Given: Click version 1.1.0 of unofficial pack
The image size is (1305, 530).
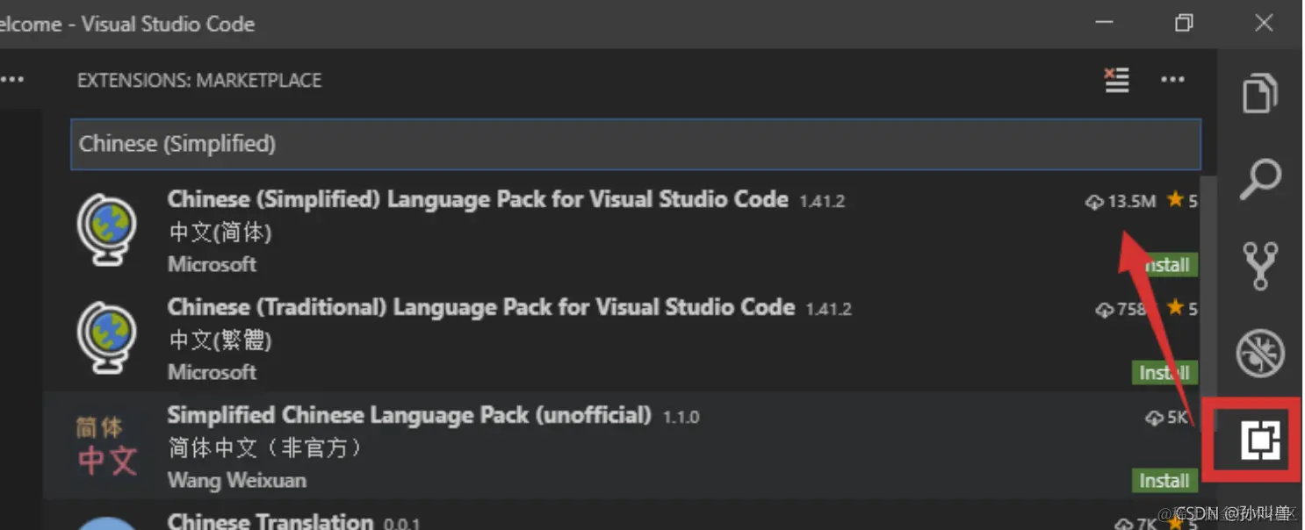Looking at the screenshot, I should [681, 417].
